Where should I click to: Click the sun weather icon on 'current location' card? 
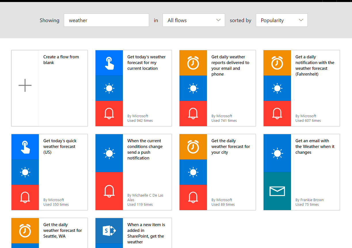[109, 88]
